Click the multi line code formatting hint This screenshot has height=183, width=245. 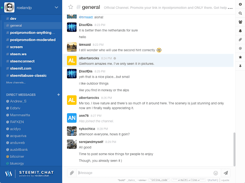coord(189,180)
